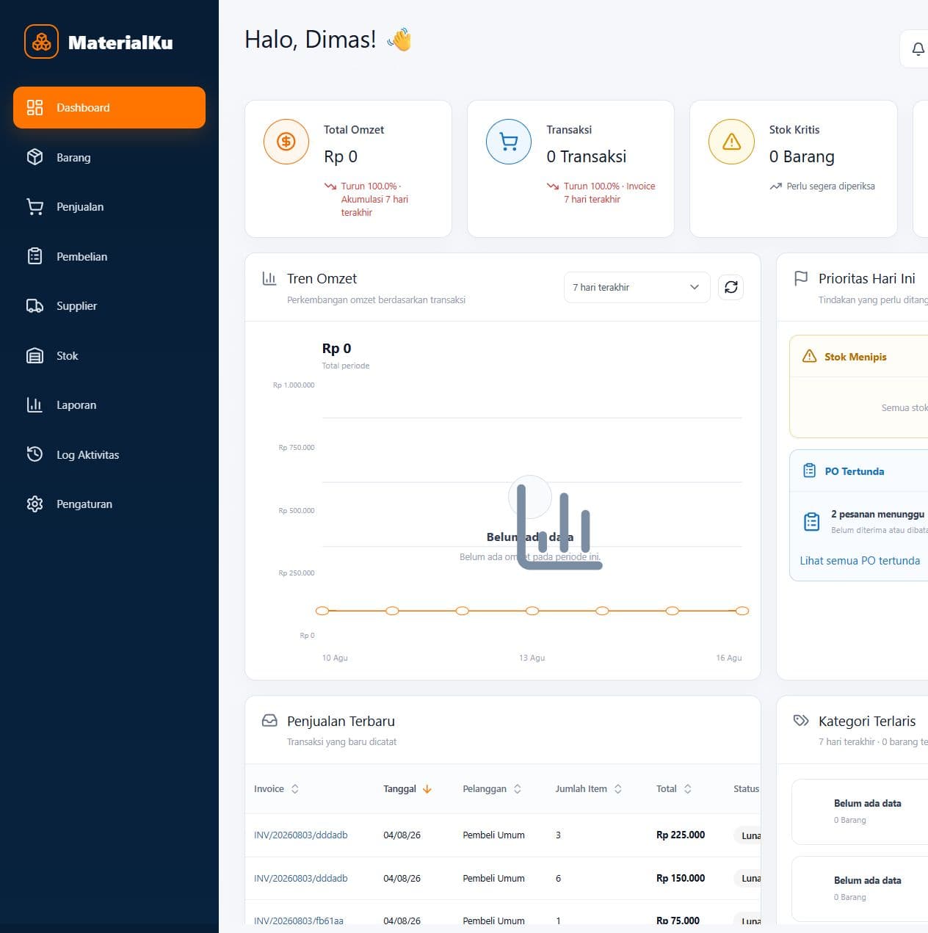Viewport: 928px width, 933px height.
Task: Sort table by Invoice column
Action: click(276, 788)
